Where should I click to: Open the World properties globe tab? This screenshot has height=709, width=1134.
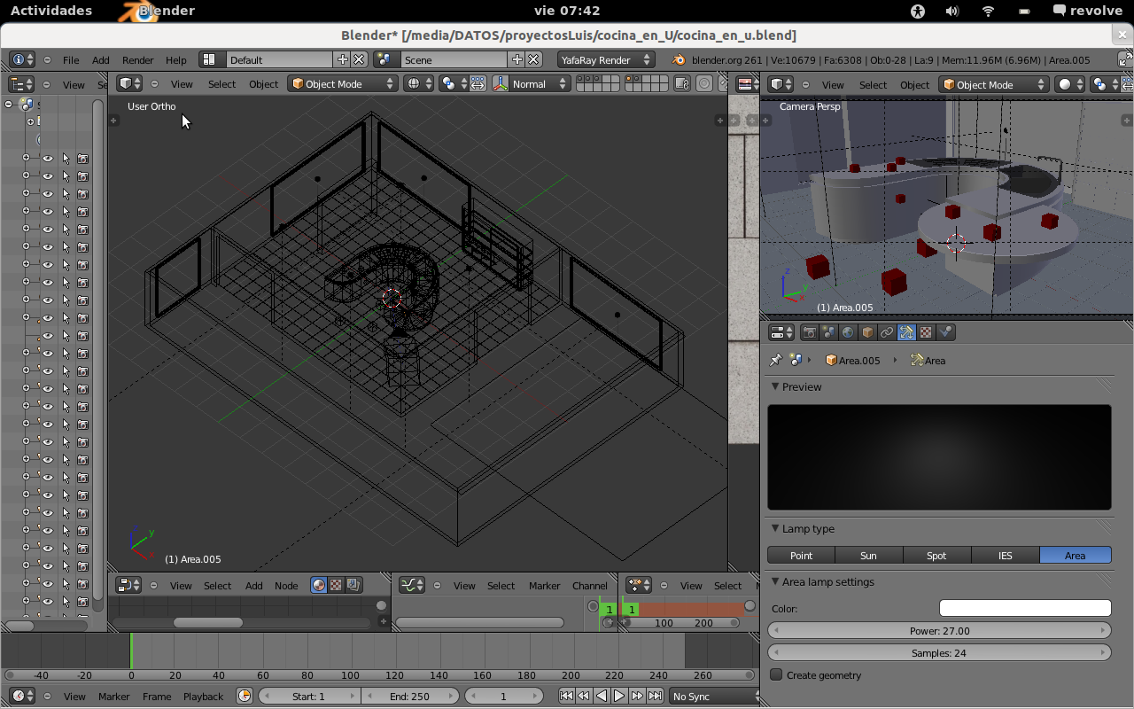[848, 332]
